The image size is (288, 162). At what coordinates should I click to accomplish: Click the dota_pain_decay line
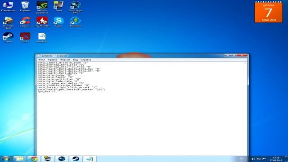pos(54,75)
